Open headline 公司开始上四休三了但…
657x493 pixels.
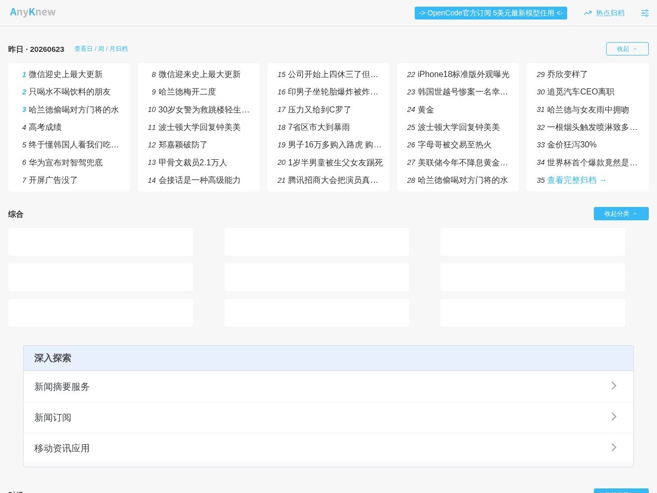coord(333,74)
